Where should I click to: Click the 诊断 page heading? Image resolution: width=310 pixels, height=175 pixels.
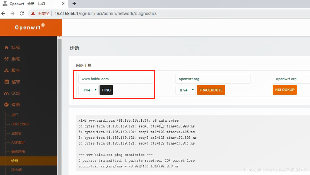pos(75,48)
